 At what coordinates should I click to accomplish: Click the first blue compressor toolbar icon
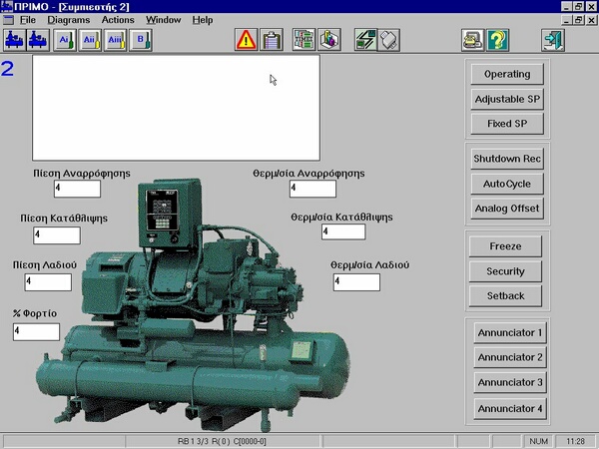pos(15,40)
